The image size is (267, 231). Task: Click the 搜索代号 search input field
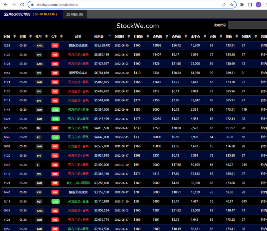[247, 25]
